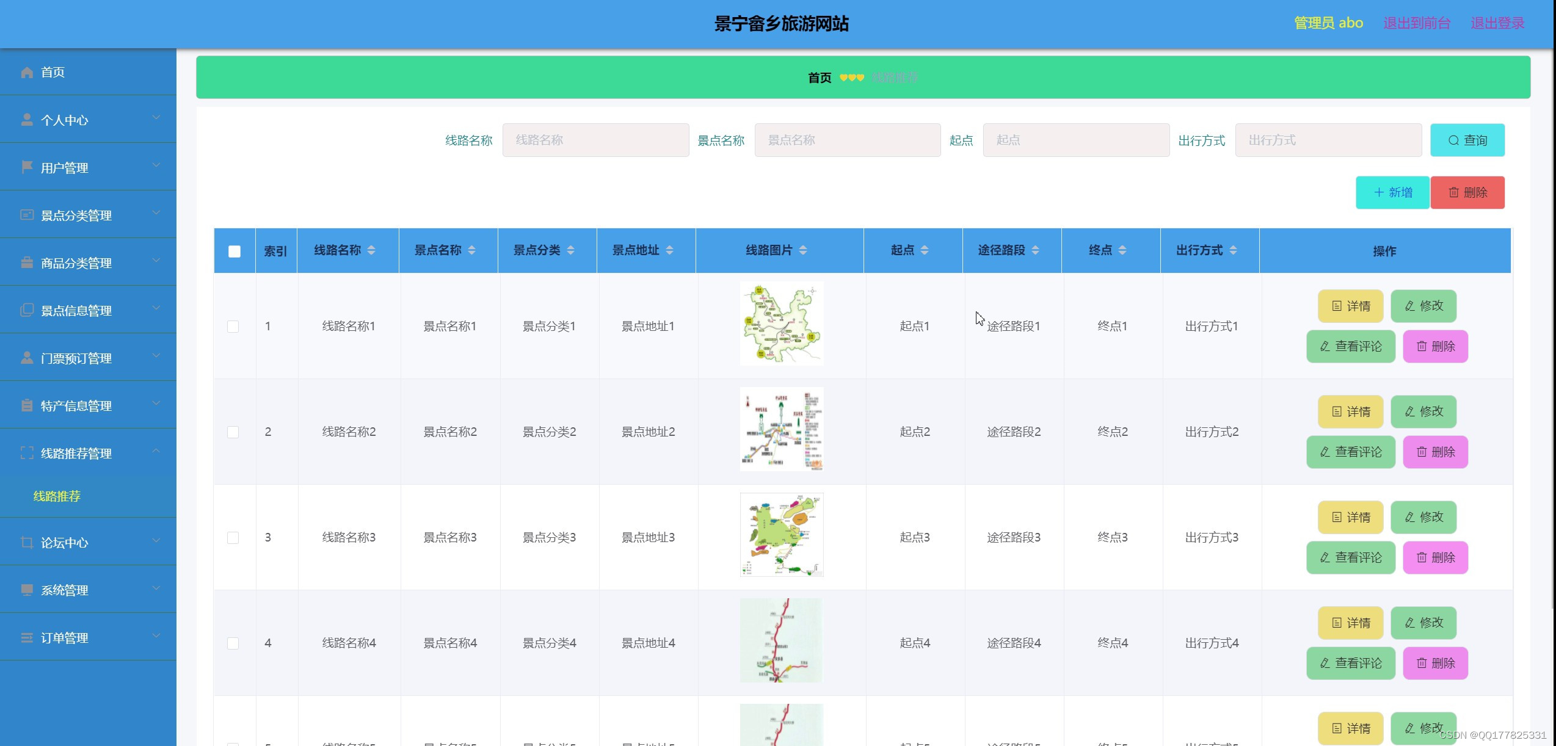Image resolution: width=1556 pixels, height=746 pixels.
Task: Expand the 论坛中心 chevron
Action: coord(156,540)
